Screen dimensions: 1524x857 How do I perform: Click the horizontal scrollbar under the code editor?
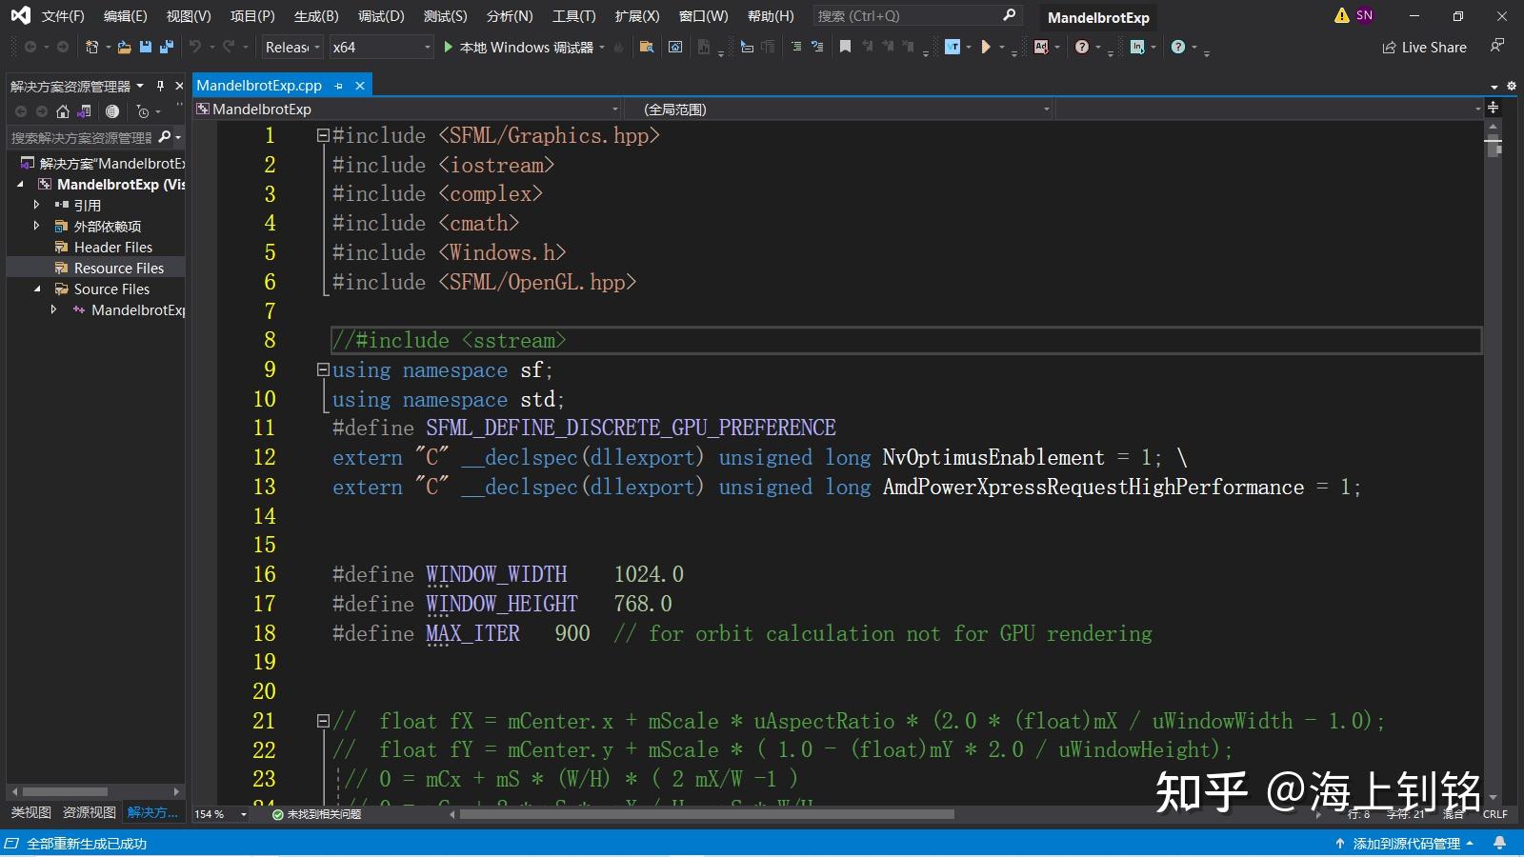coord(705,814)
